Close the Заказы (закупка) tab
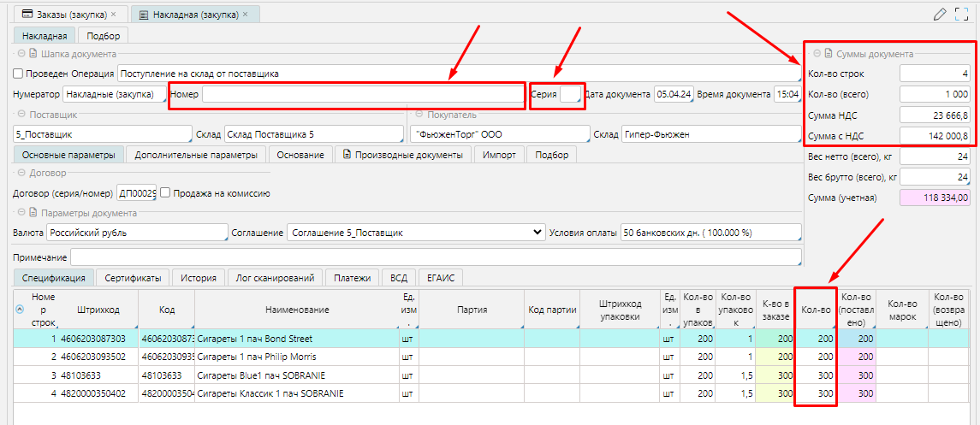 (114, 15)
